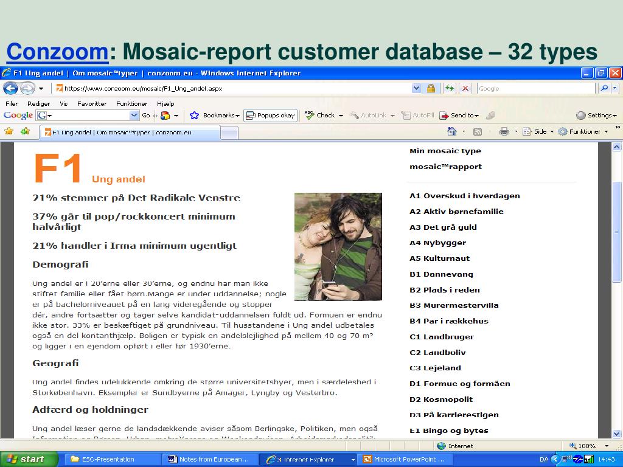
Task: Open the D2 Kosmopolit link
Action: [x=441, y=400]
